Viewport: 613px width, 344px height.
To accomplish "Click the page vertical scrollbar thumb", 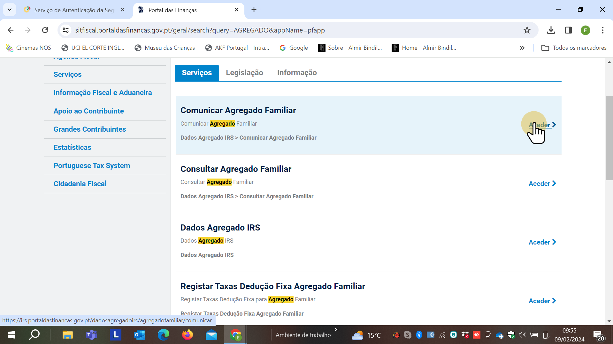I will pos(609,137).
